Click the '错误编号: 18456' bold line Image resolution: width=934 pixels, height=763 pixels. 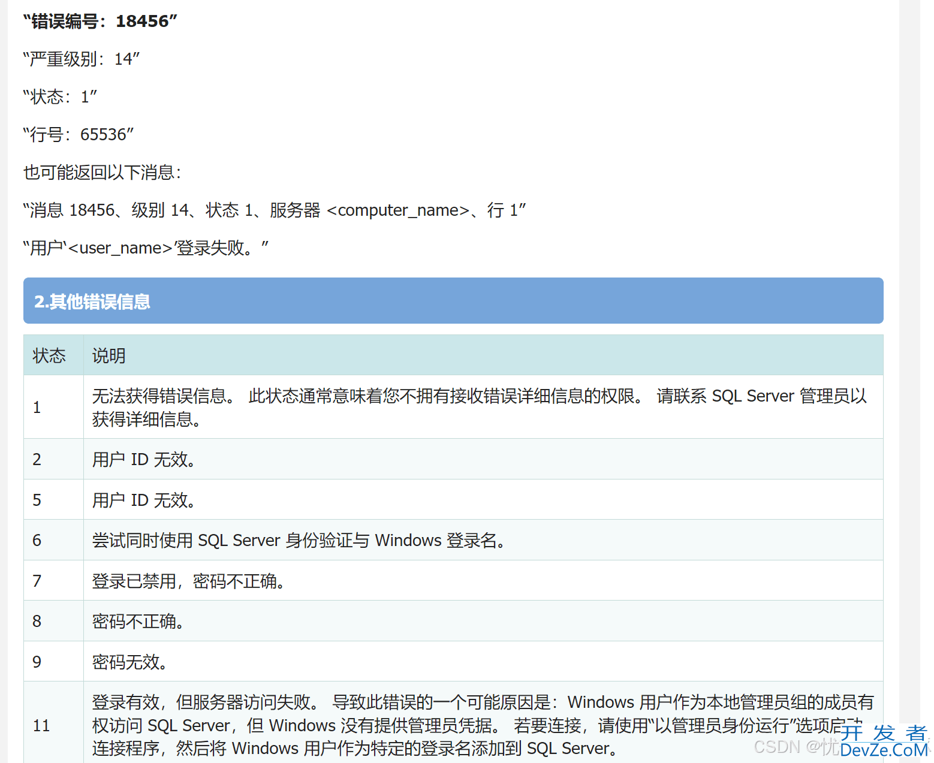[100, 21]
